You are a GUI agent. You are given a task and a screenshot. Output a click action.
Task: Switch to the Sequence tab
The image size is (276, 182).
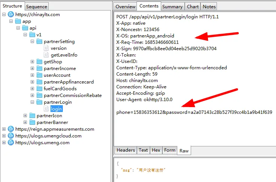(37, 6)
